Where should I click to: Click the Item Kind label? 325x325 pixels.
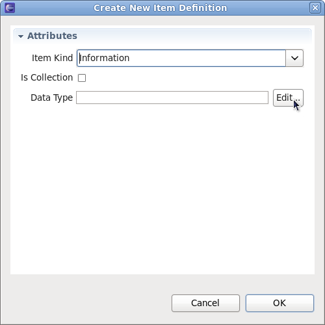coord(52,58)
